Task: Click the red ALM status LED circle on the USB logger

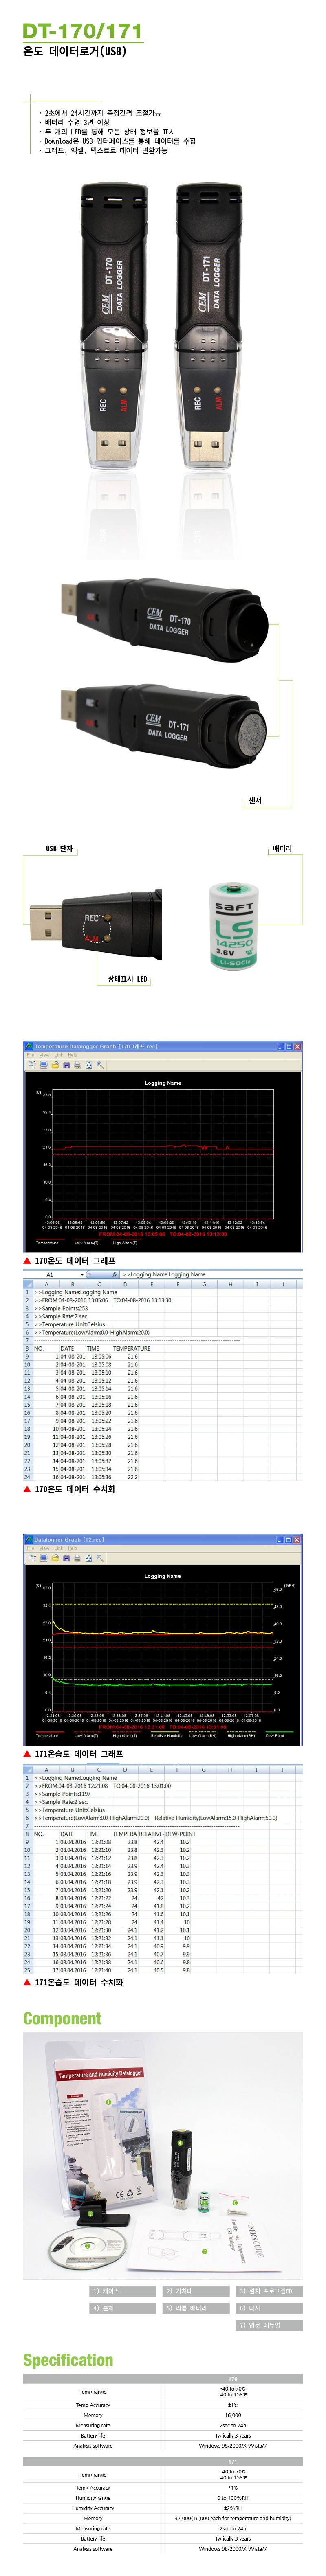Action: point(92,938)
